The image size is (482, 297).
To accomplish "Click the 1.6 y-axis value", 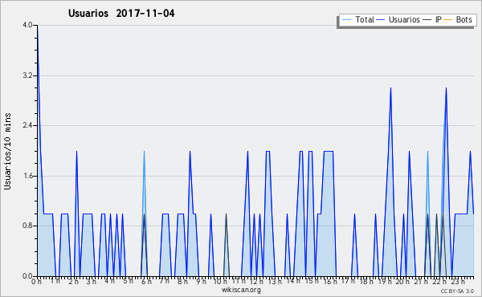I will [x=27, y=176].
